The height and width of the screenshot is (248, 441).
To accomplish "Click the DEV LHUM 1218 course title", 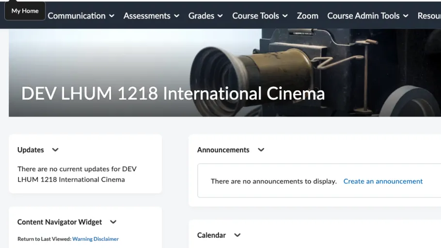I will [x=173, y=93].
